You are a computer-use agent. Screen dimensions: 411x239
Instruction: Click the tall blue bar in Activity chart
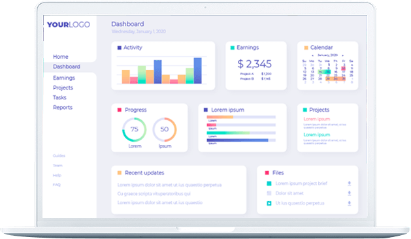point(197,71)
